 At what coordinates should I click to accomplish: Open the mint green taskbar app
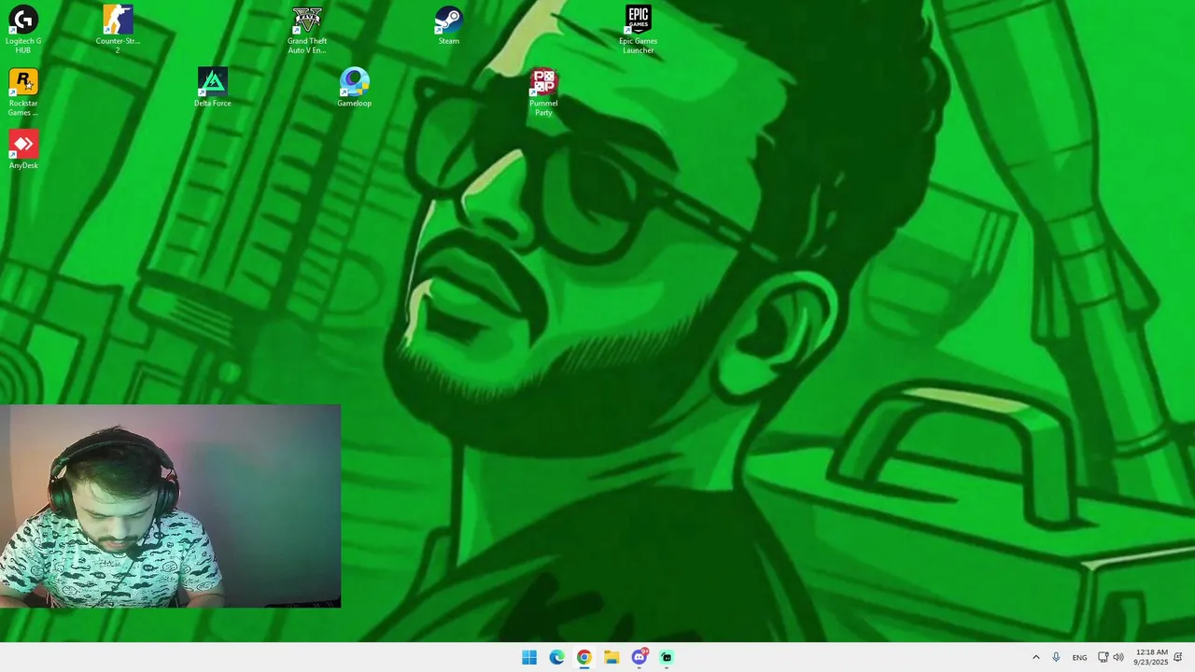[667, 657]
